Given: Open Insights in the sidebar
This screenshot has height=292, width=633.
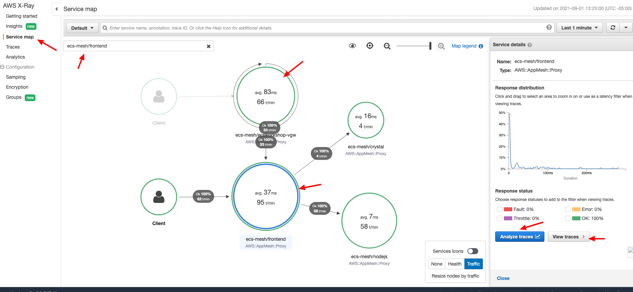Looking at the screenshot, I should coord(14,26).
